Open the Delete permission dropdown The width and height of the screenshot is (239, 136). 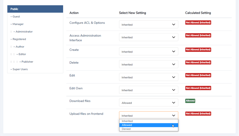(148, 65)
